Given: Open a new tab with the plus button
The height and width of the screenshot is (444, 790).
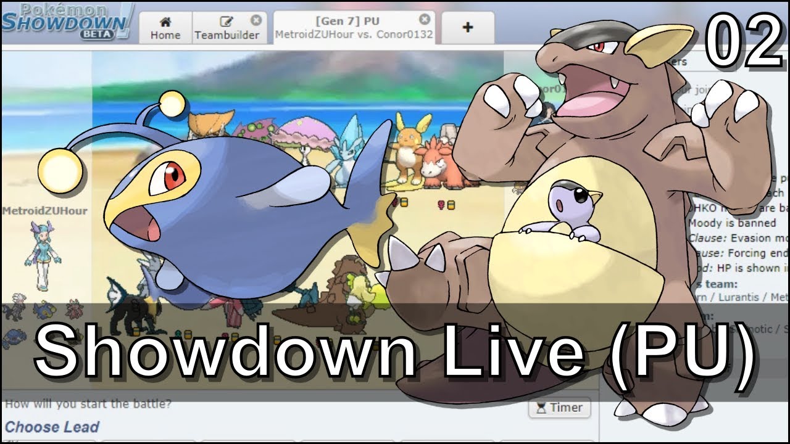Looking at the screenshot, I should (467, 28).
